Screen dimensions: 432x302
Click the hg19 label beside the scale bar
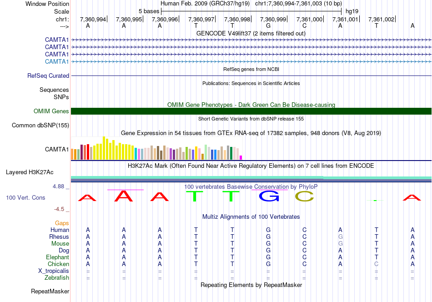tap(352, 11)
